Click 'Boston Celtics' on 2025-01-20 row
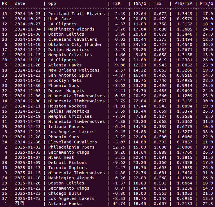 tap(66, 183)
